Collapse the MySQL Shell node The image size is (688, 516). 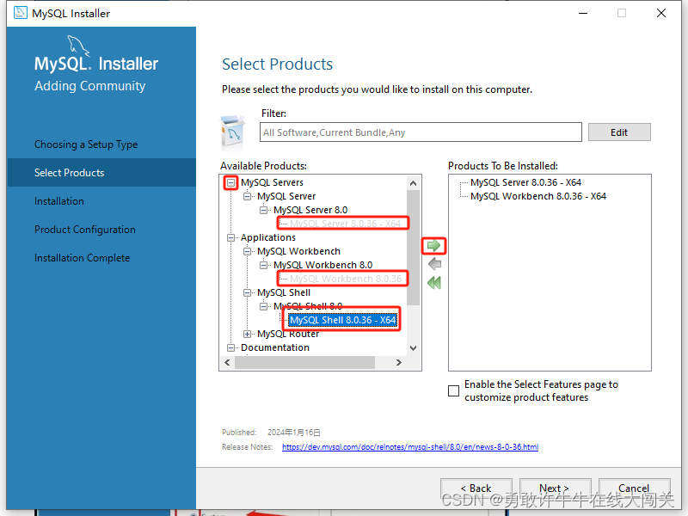click(x=247, y=292)
